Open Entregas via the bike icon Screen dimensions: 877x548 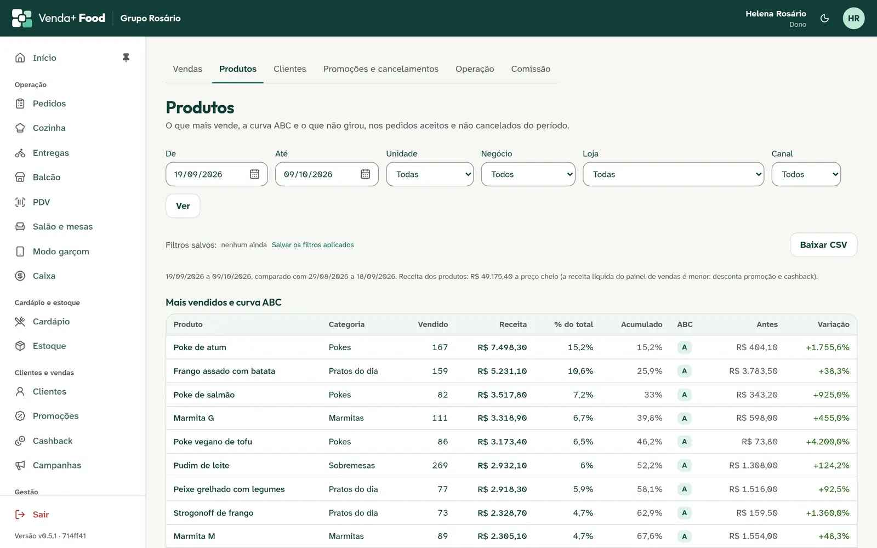(x=20, y=153)
